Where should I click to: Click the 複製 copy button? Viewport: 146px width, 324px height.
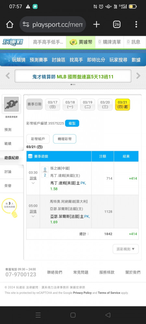pyautogui.click(x=72, y=123)
